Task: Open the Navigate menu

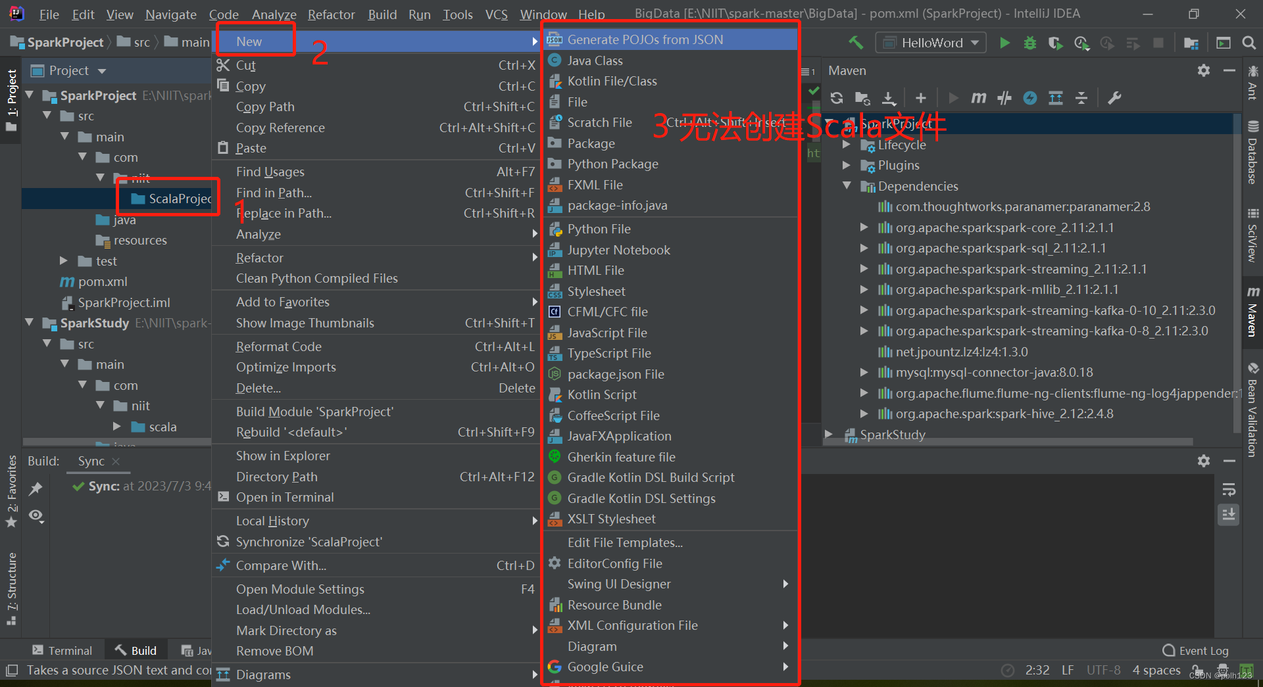Action: pyautogui.click(x=171, y=14)
